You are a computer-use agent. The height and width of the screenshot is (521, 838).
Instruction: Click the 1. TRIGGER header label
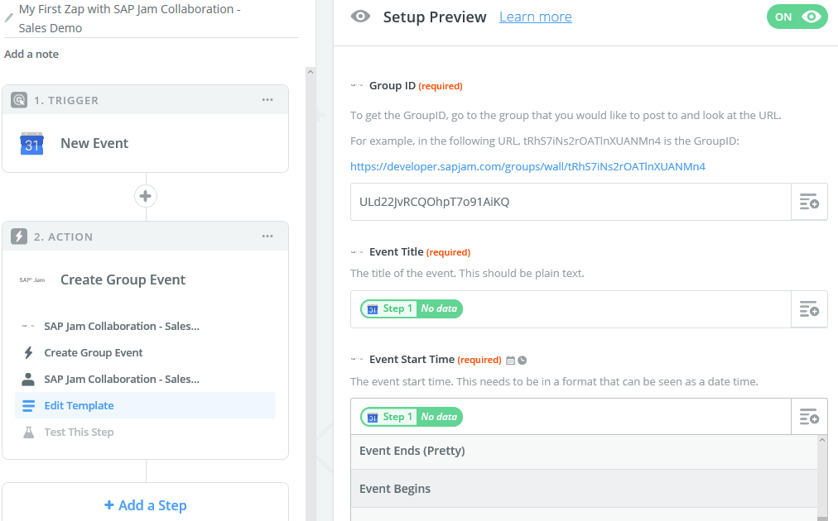(66, 100)
